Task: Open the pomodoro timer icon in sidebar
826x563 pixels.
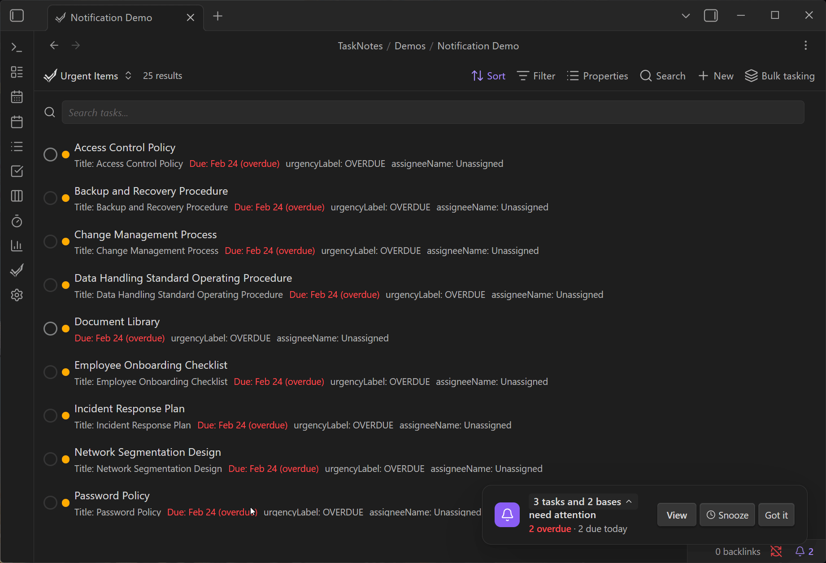Action: [17, 221]
